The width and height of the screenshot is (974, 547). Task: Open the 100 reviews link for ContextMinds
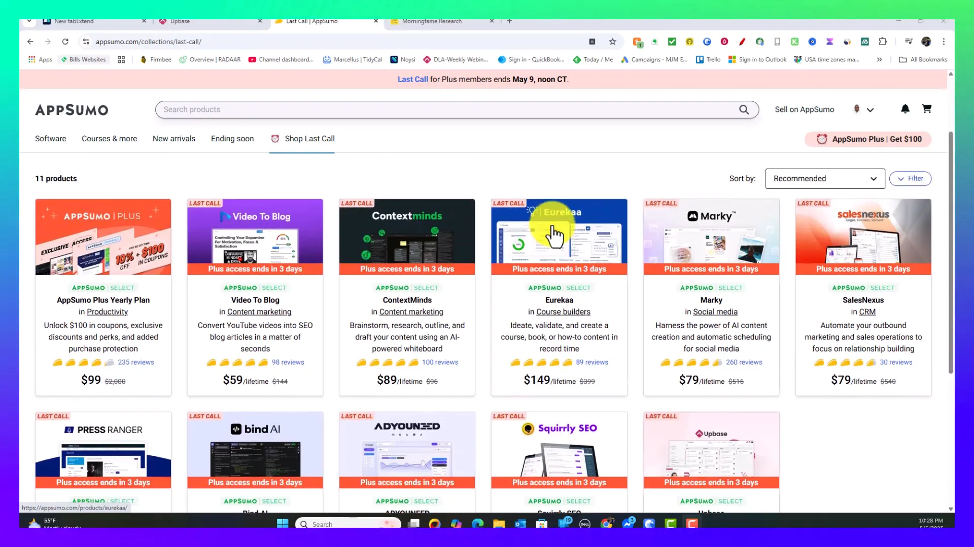click(x=440, y=362)
